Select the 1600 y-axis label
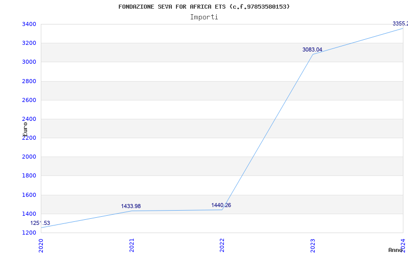This screenshot has height=255, width=408. (x=29, y=195)
